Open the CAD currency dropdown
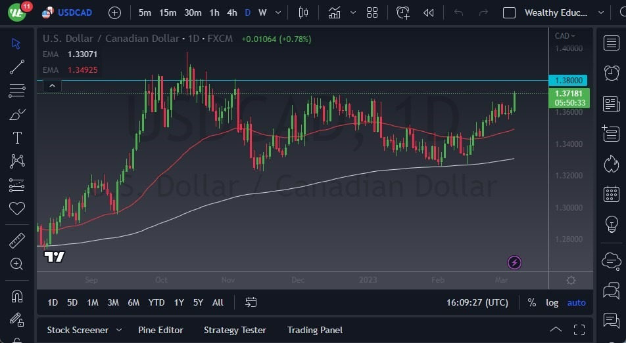The width and height of the screenshot is (626, 343). pyautogui.click(x=564, y=36)
